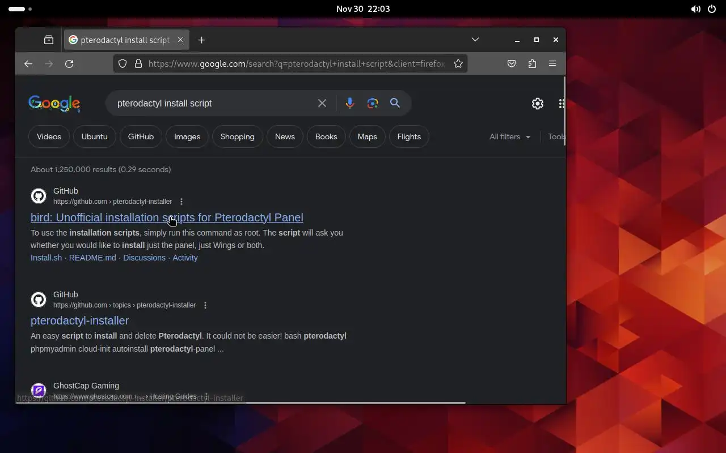Open the Pocket save icon
Image resolution: width=726 pixels, height=453 pixels.
[x=512, y=64]
